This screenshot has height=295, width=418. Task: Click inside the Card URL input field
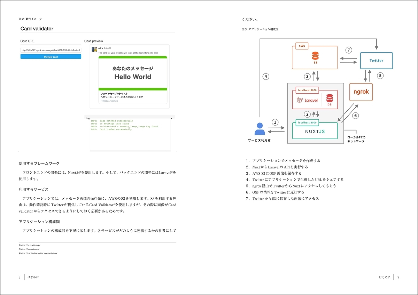pos(50,49)
